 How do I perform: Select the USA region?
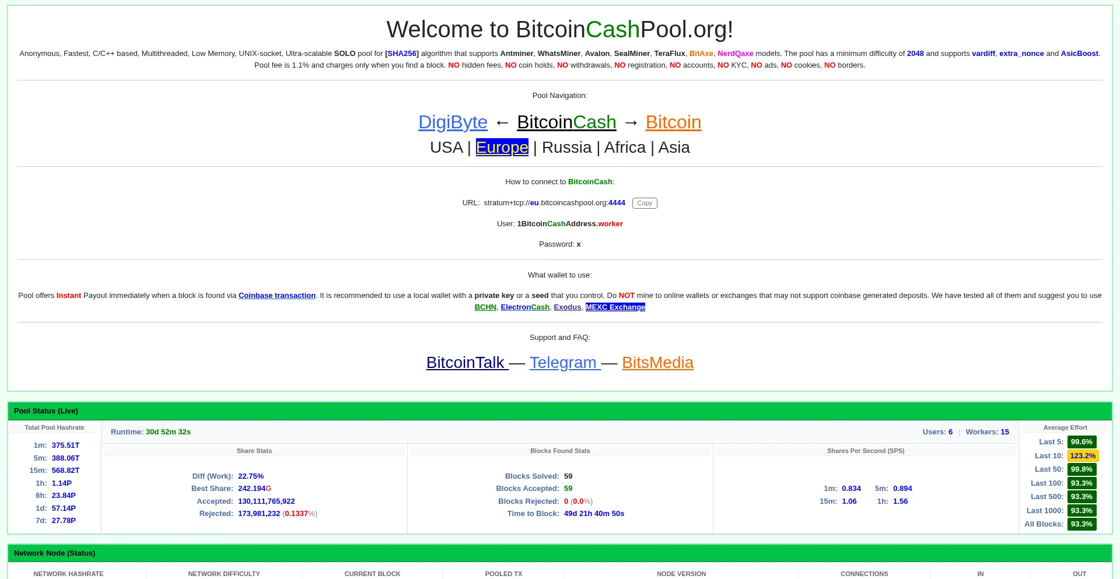pyautogui.click(x=446, y=148)
